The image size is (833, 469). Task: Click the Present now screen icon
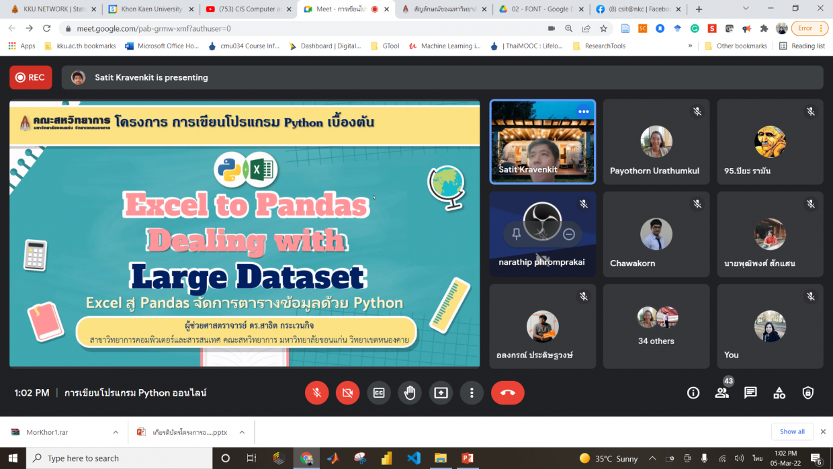coord(441,393)
